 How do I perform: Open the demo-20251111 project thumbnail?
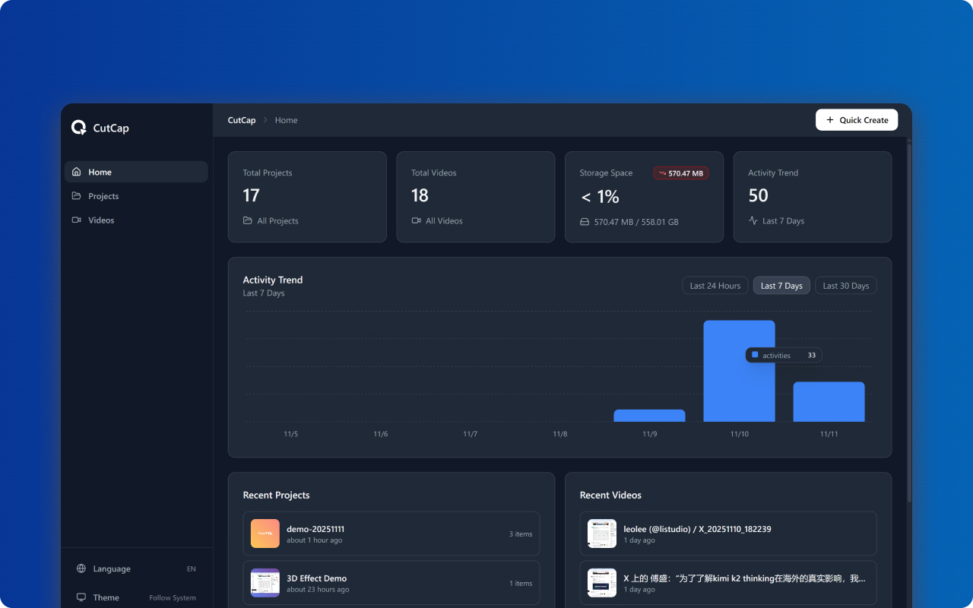[x=265, y=534]
